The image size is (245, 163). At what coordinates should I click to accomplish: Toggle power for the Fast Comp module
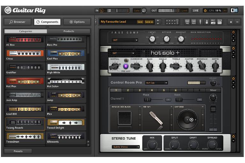pyautogui.click(x=233, y=32)
